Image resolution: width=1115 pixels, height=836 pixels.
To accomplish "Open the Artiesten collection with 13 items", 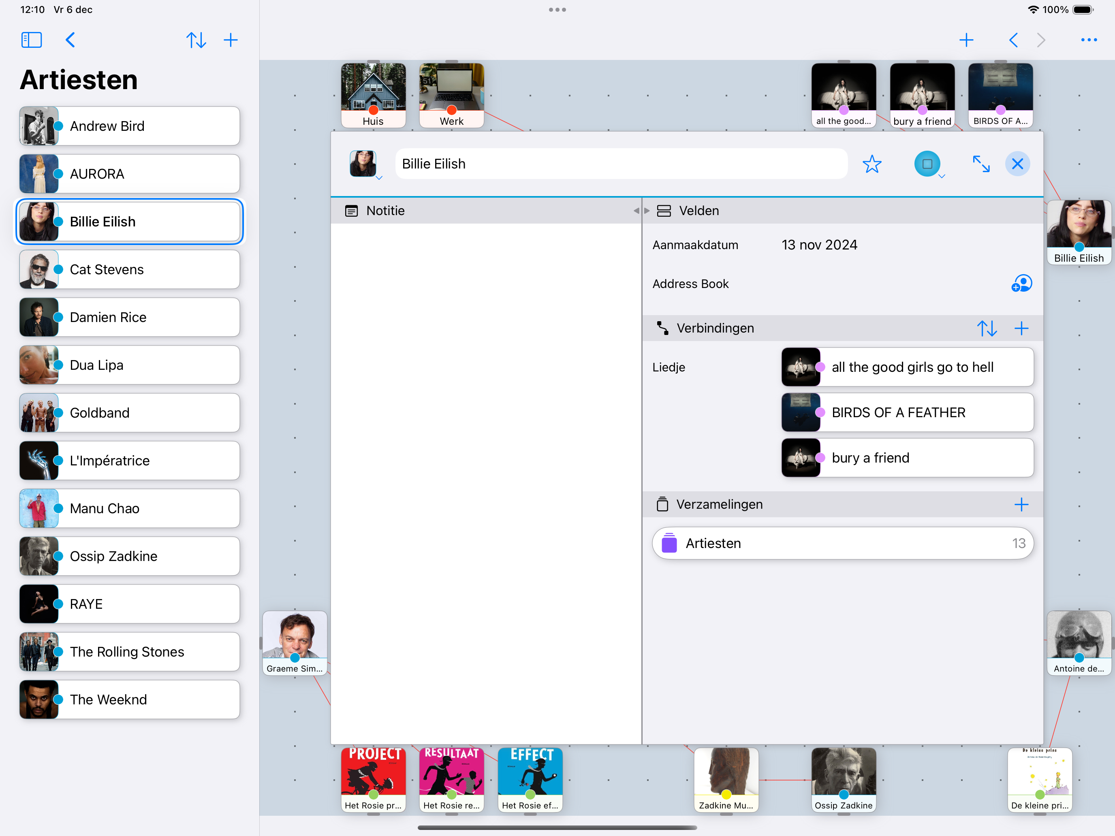I will tap(843, 543).
